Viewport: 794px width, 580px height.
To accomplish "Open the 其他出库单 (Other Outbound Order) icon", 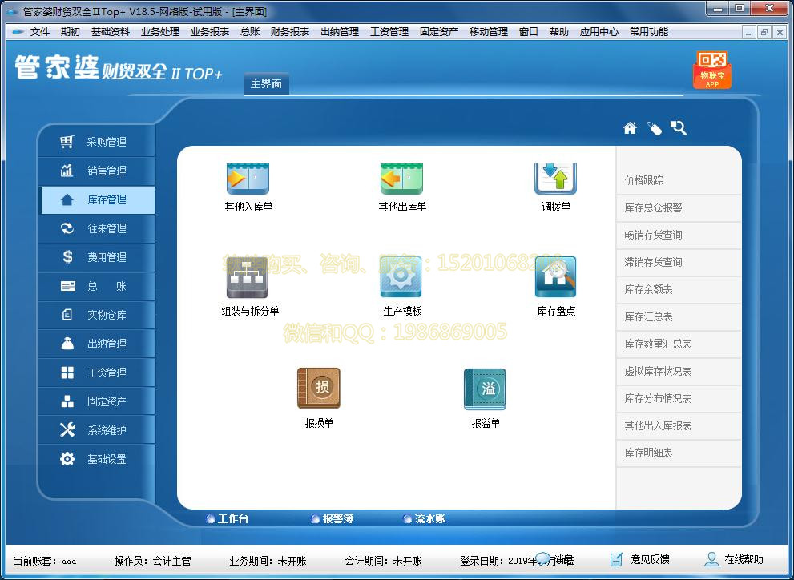I will tap(401, 178).
